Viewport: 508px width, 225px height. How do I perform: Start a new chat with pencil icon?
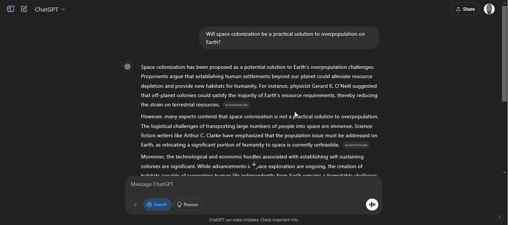(24, 9)
